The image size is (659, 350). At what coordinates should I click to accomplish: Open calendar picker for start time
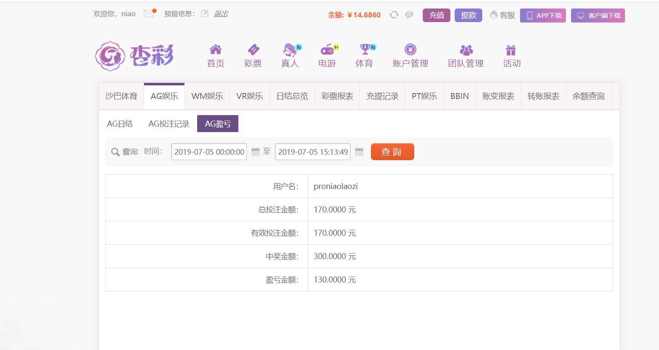(x=255, y=152)
